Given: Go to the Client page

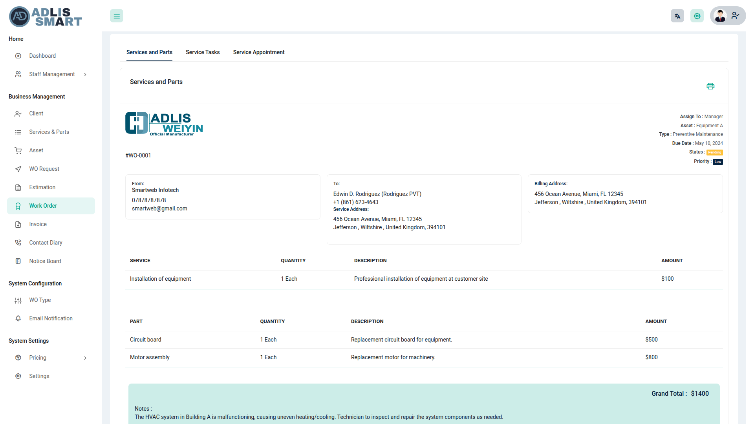Looking at the screenshot, I should [36, 113].
